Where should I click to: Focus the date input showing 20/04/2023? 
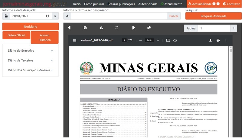(x=31, y=16)
